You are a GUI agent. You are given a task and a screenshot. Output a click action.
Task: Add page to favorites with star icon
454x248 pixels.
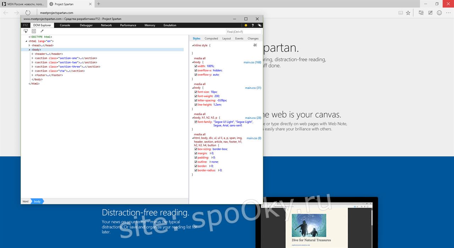(408, 12)
